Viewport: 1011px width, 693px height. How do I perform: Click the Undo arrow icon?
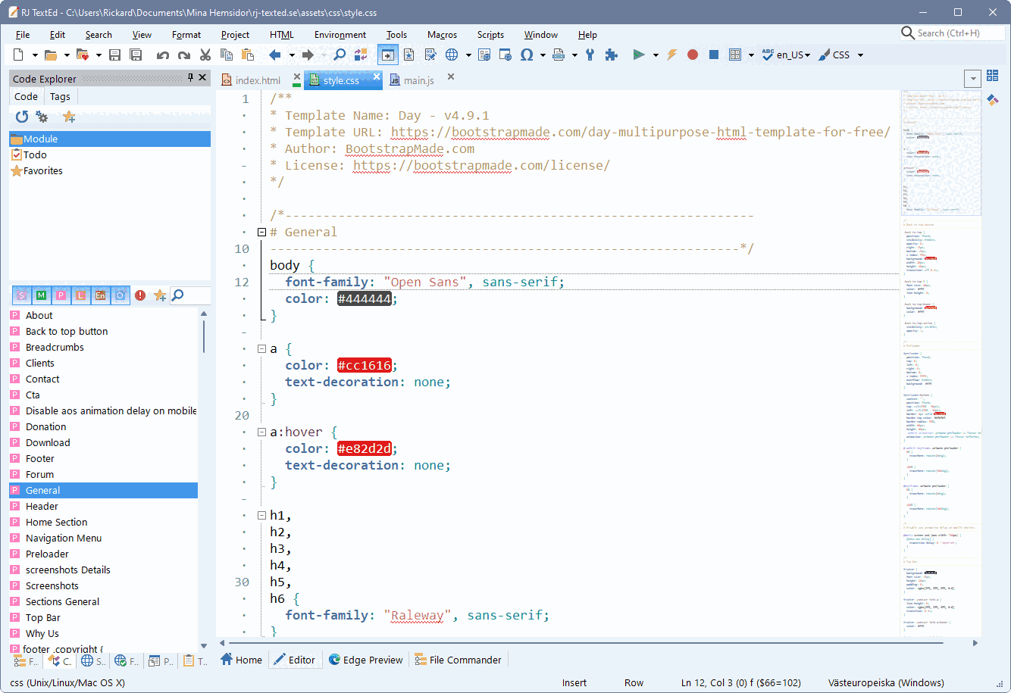pyautogui.click(x=162, y=55)
